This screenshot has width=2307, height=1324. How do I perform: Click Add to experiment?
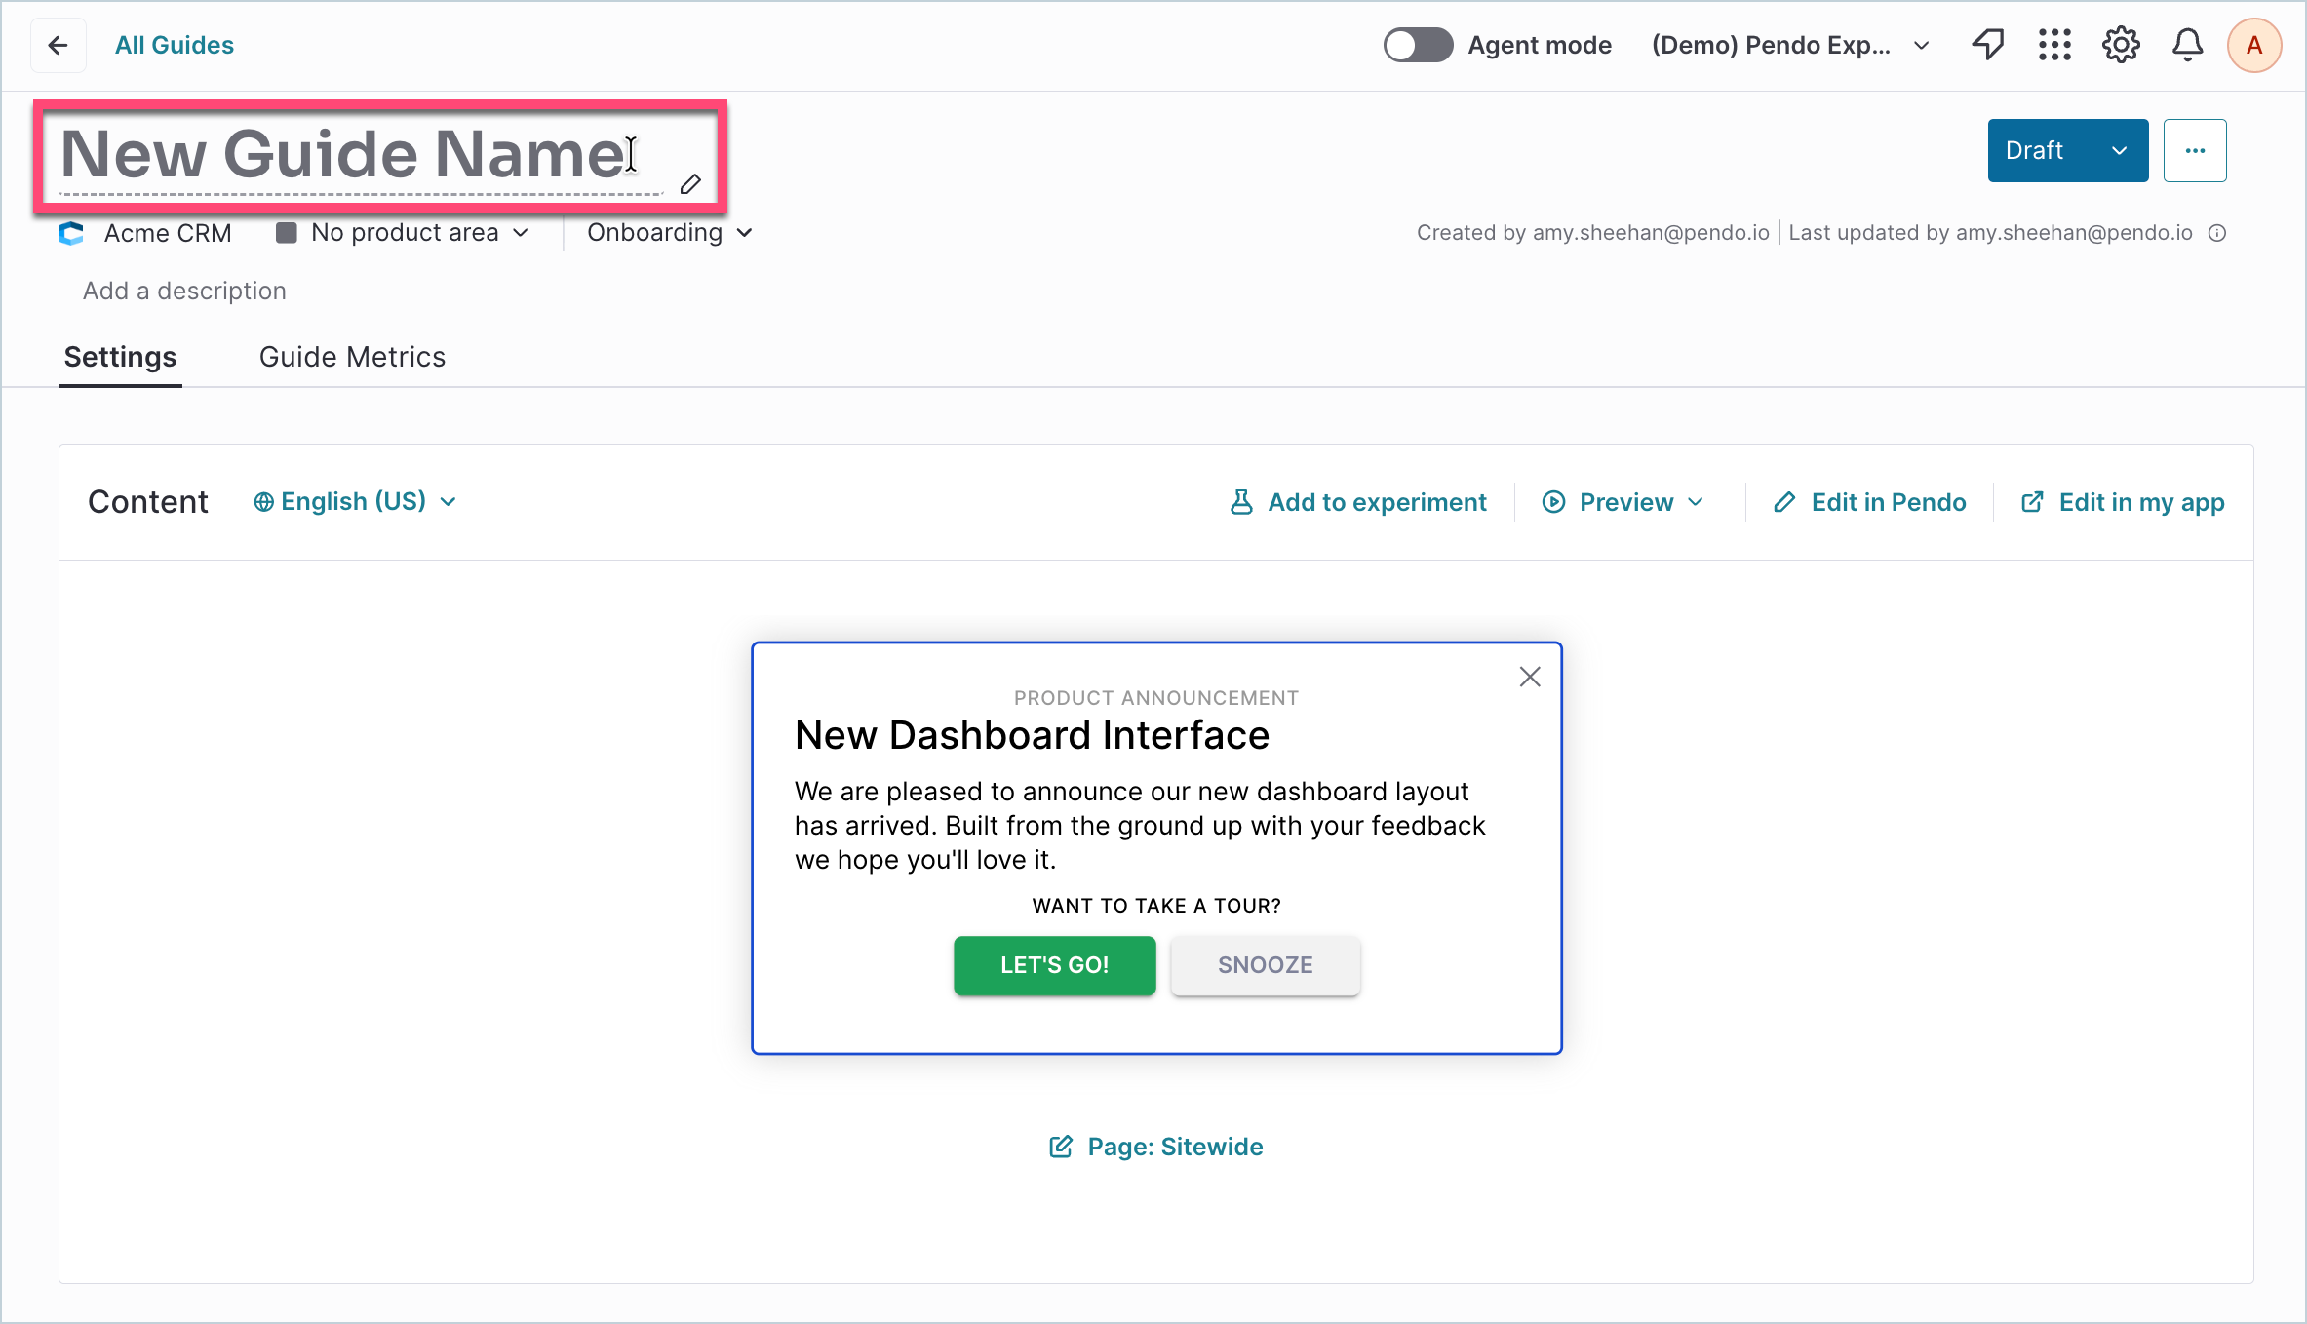point(1358,502)
